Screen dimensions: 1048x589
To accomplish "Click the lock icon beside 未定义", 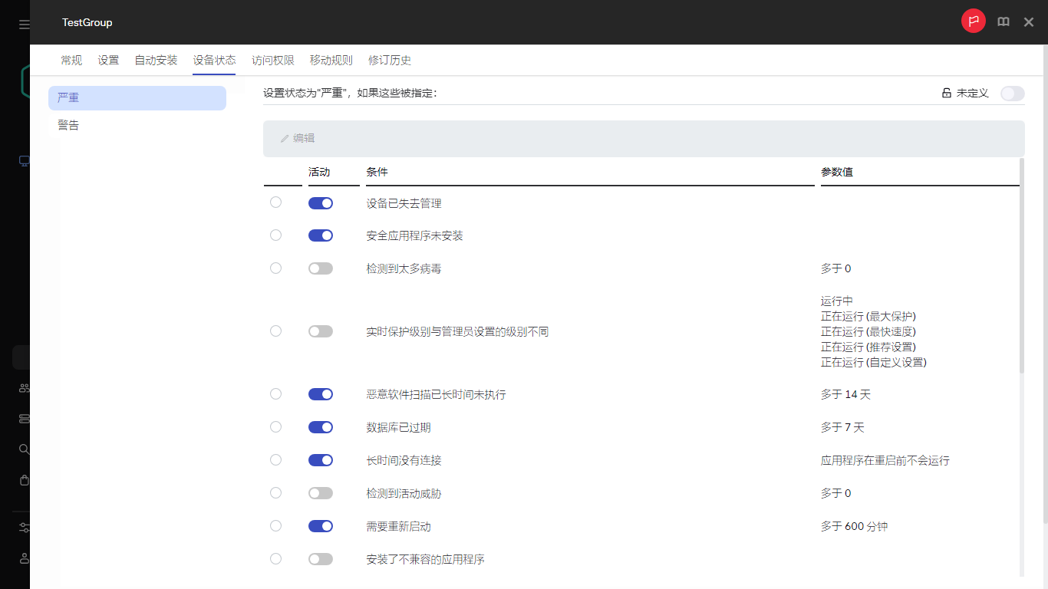I will coord(945,92).
